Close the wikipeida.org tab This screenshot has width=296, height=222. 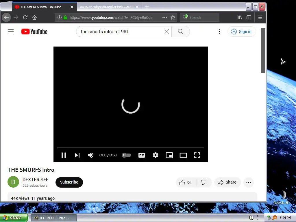(x=137, y=7)
